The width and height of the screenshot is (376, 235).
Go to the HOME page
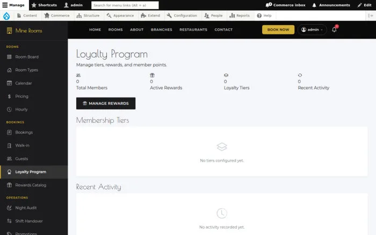(95, 30)
